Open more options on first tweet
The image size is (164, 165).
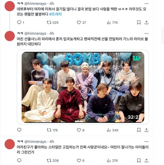coord(146,4)
